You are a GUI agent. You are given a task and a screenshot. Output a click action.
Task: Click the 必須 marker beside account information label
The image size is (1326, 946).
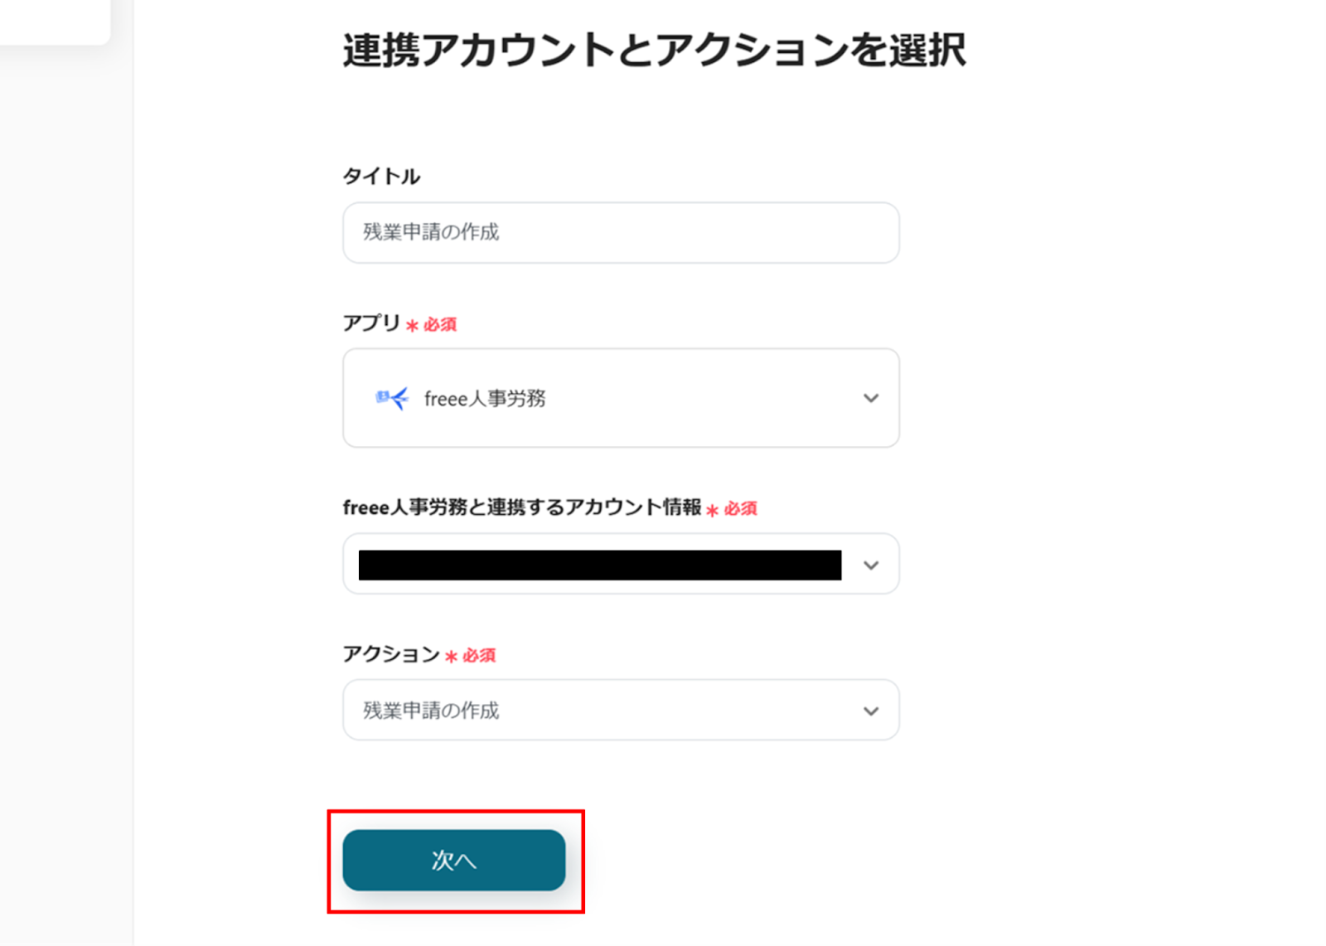pos(740,509)
